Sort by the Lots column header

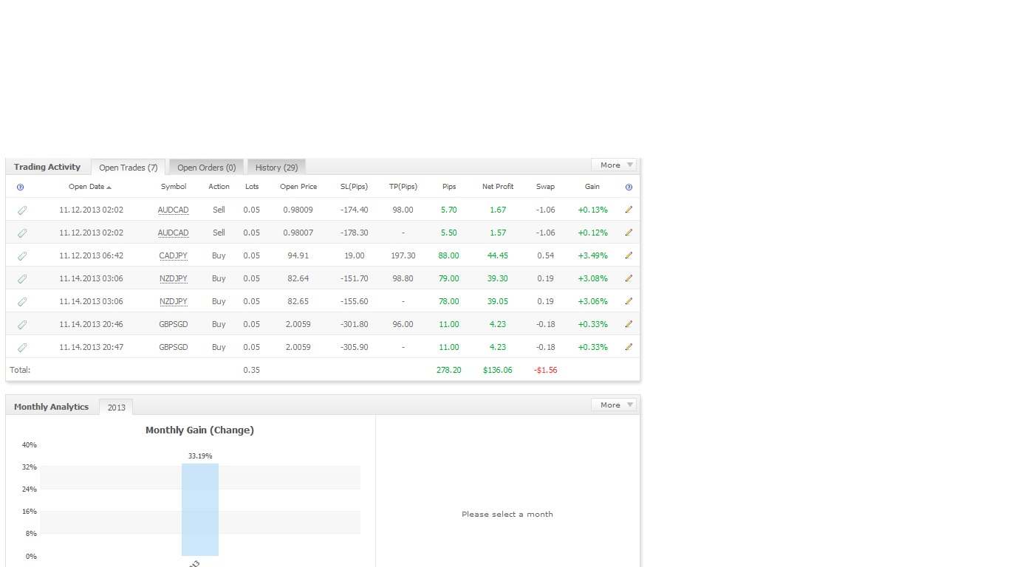click(252, 187)
